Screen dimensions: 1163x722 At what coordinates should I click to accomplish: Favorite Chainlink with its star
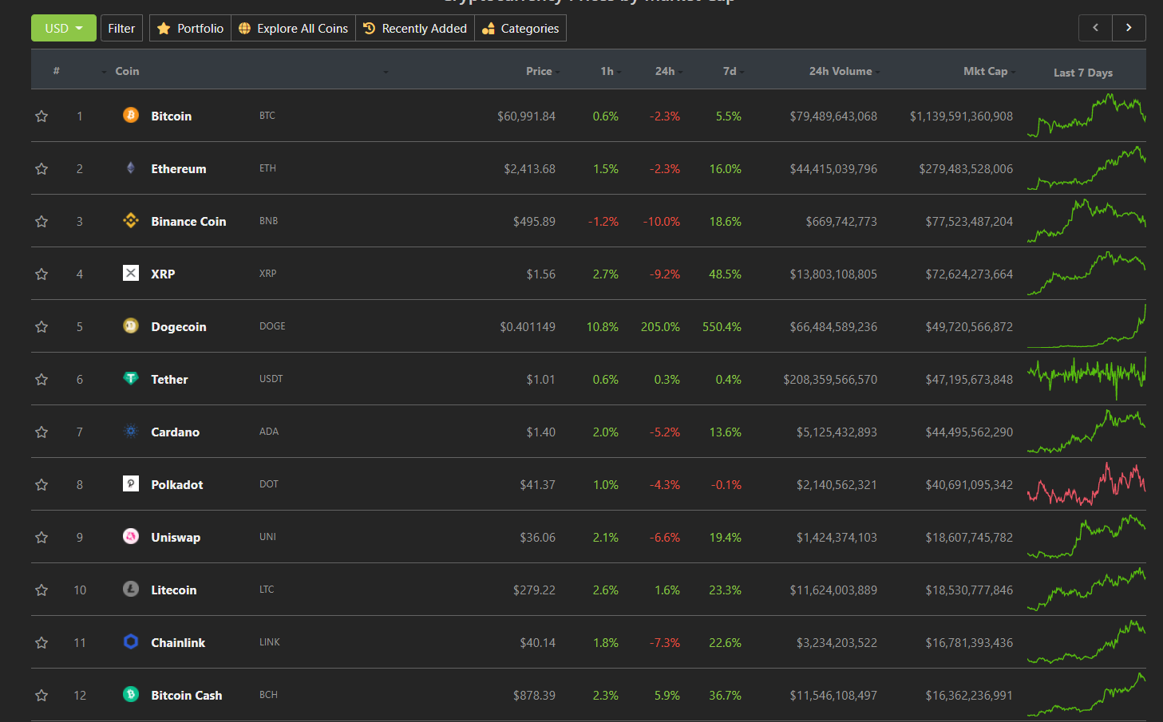[42, 643]
